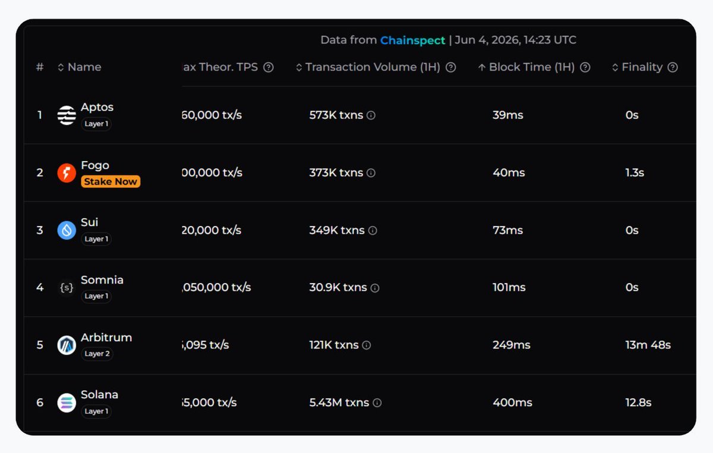The height and width of the screenshot is (453, 713).
Task: Click the 121K txns value
Action: (334, 345)
